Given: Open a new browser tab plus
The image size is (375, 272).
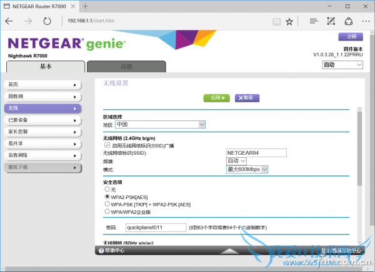Looking at the screenshot, I should (85, 6).
